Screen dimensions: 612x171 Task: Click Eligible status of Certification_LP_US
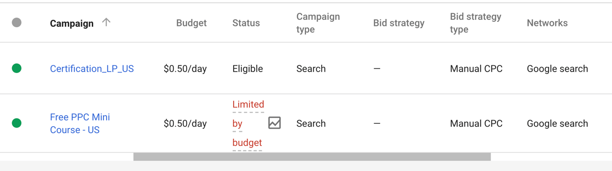[248, 68]
